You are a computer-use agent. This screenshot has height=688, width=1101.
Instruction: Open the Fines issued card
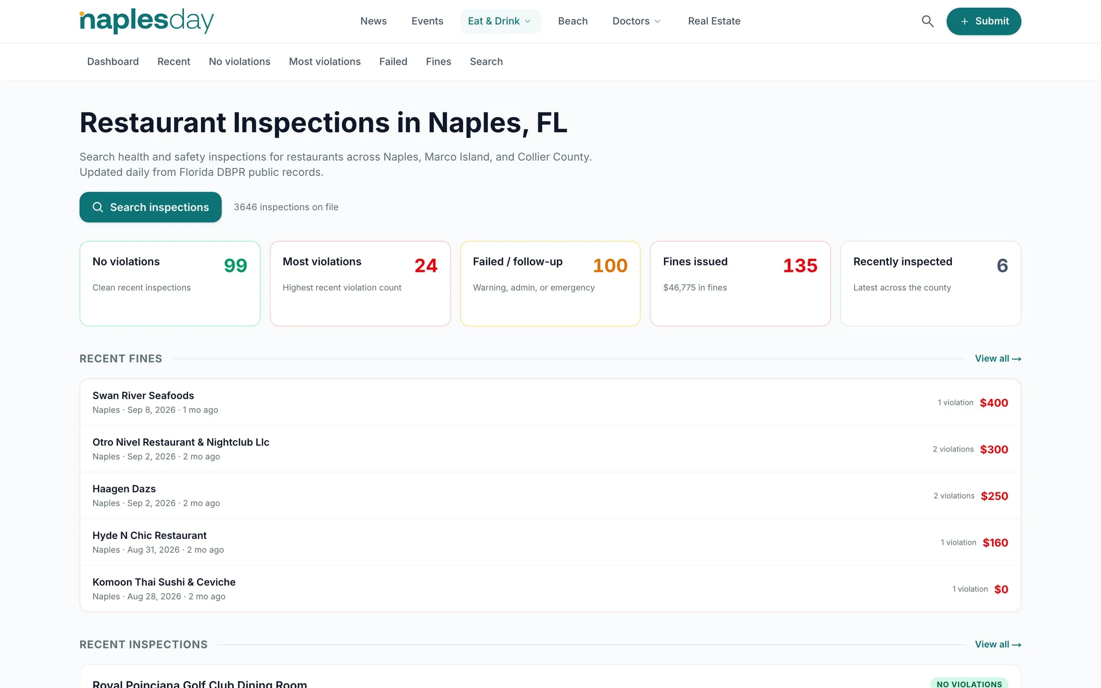[740, 283]
